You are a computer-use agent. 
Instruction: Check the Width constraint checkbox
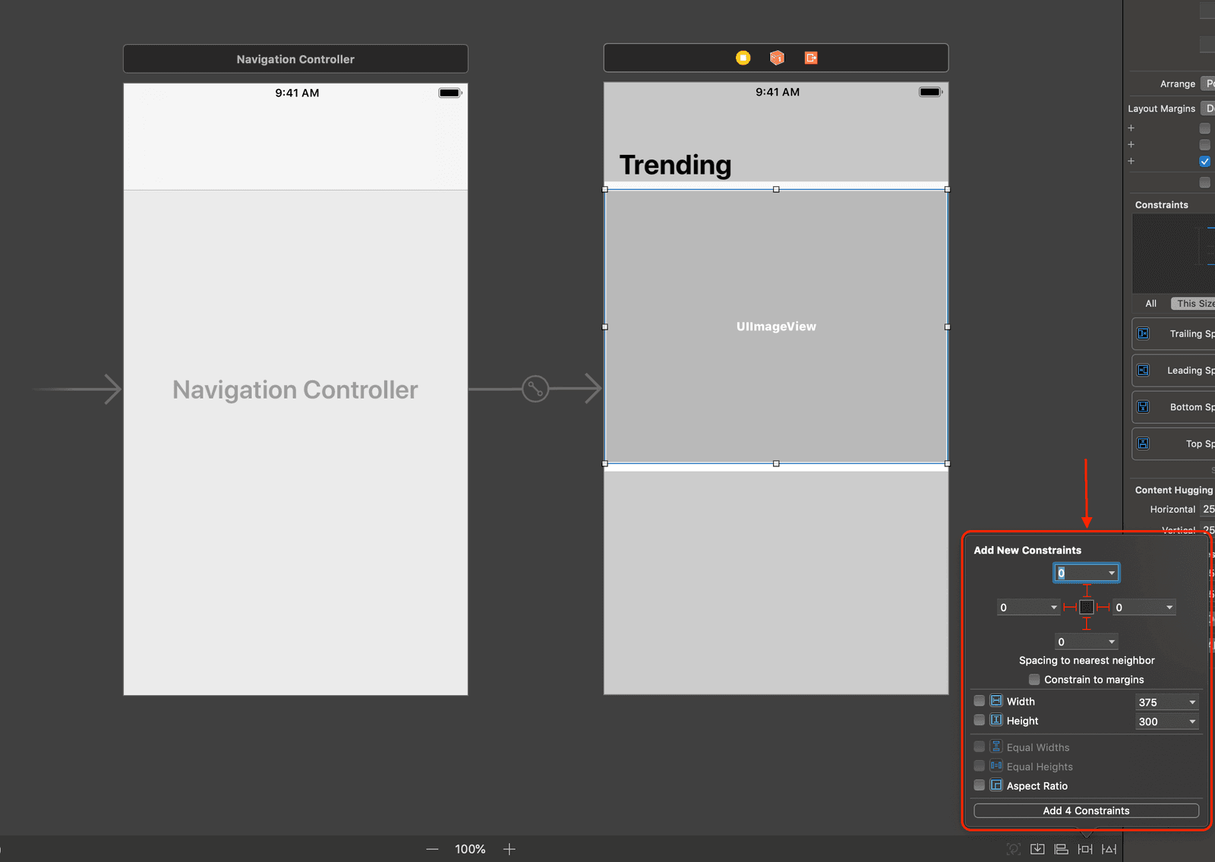(980, 701)
